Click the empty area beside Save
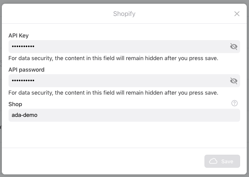The image size is (249, 177). coord(104,161)
